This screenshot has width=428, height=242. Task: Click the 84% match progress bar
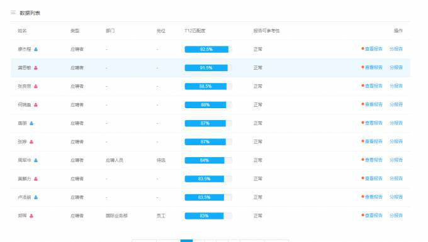click(208, 160)
